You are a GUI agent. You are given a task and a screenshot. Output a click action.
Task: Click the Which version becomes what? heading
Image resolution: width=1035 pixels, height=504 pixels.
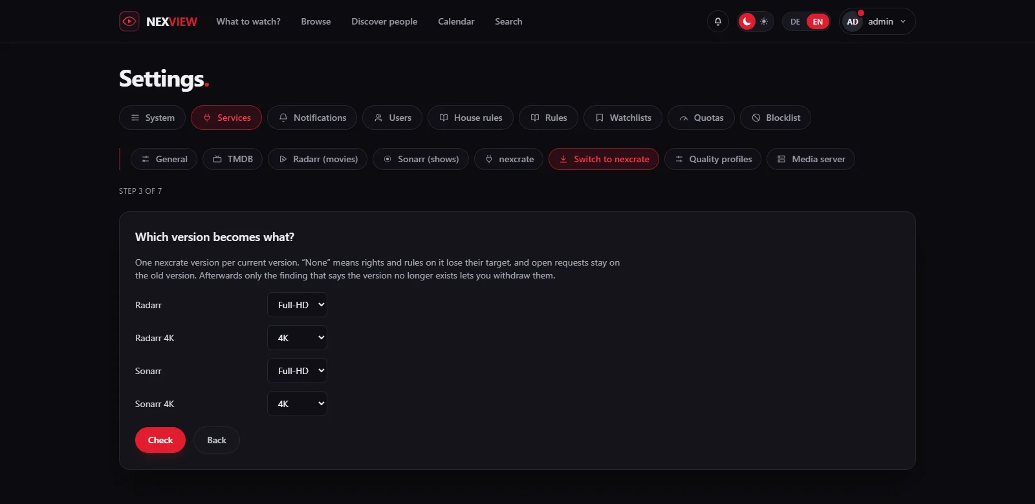click(x=215, y=237)
